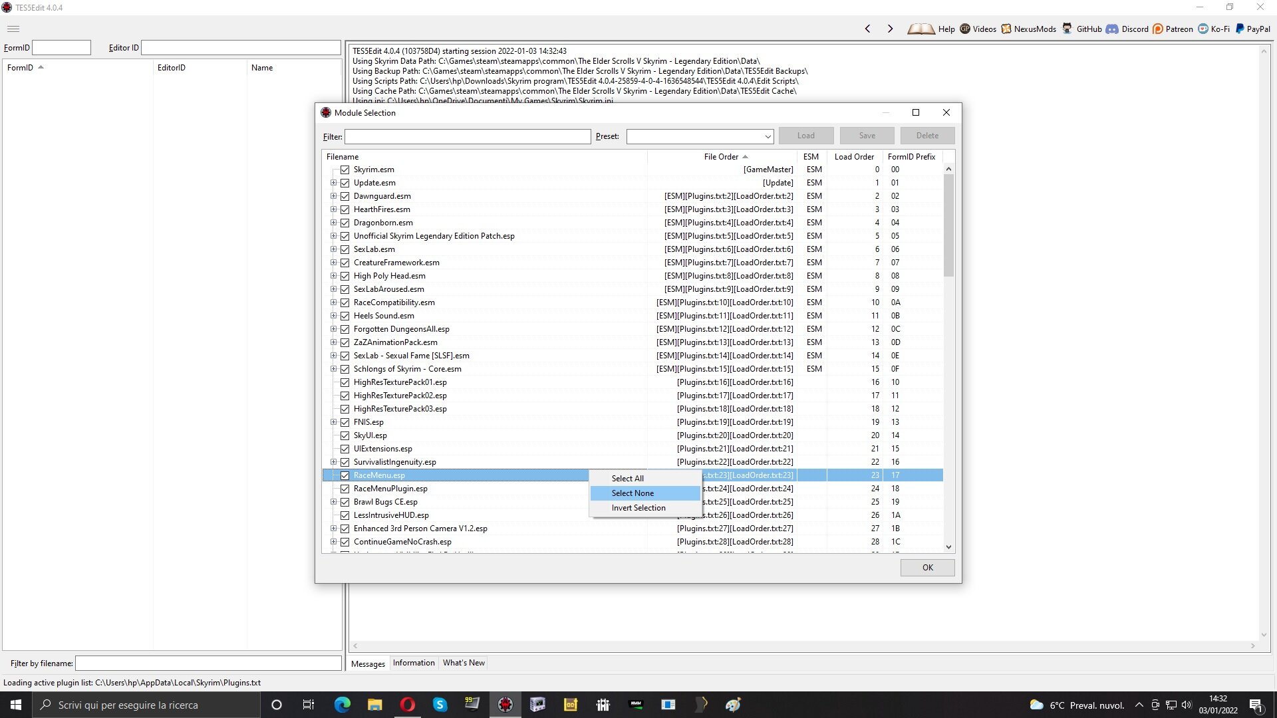The width and height of the screenshot is (1277, 718).
Task: Switch to the Messages tab
Action: (368, 663)
